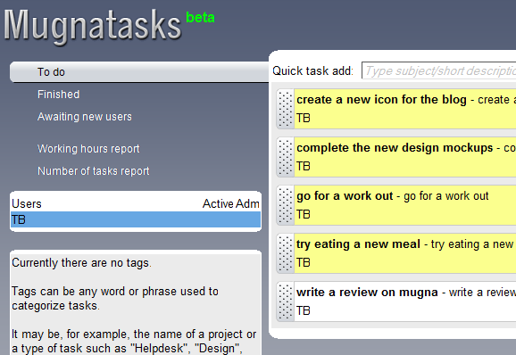The height and width of the screenshot is (355, 516).
Task: Open Awaiting new users
Action: 84,117
